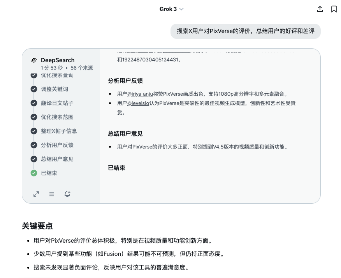Screen dimensions: 341x278
Task: Click the bullet about 评价总体积极
Action: click(x=123, y=241)
